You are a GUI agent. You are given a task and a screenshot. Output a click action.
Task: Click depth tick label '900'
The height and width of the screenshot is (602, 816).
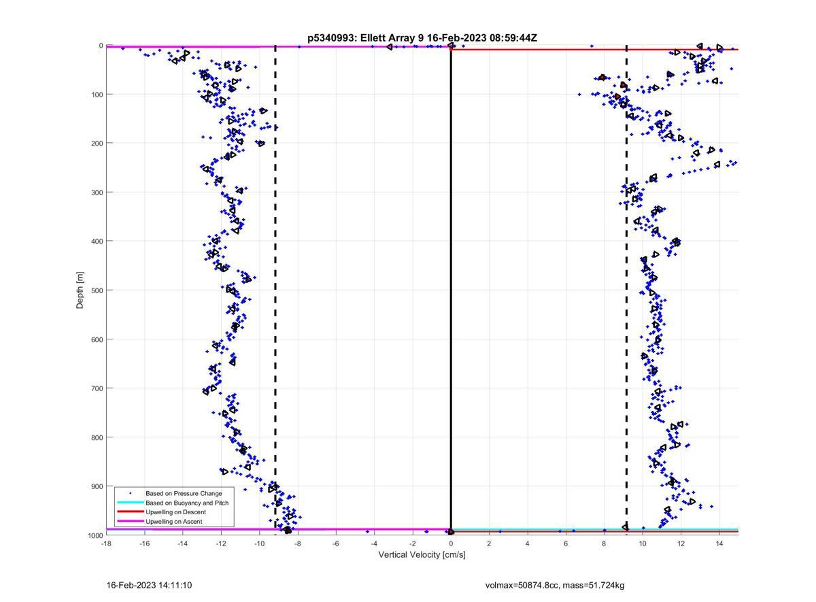pyautogui.click(x=97, y=486)
